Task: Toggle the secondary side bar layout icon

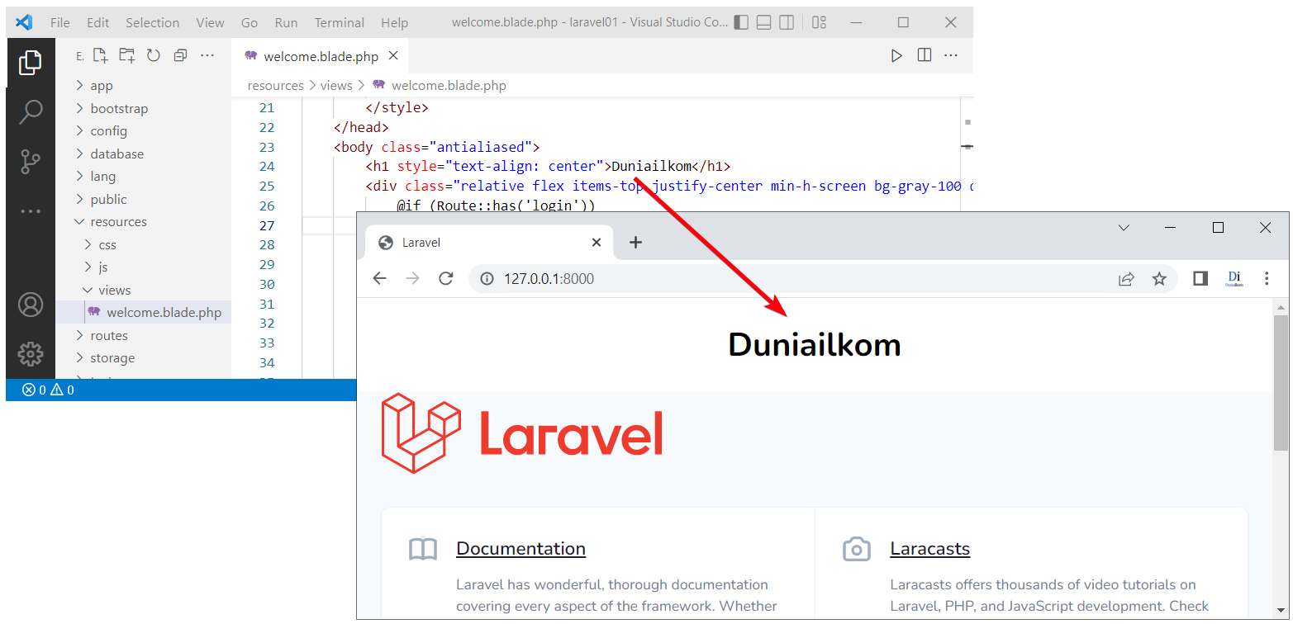Action: click(787, 22)
